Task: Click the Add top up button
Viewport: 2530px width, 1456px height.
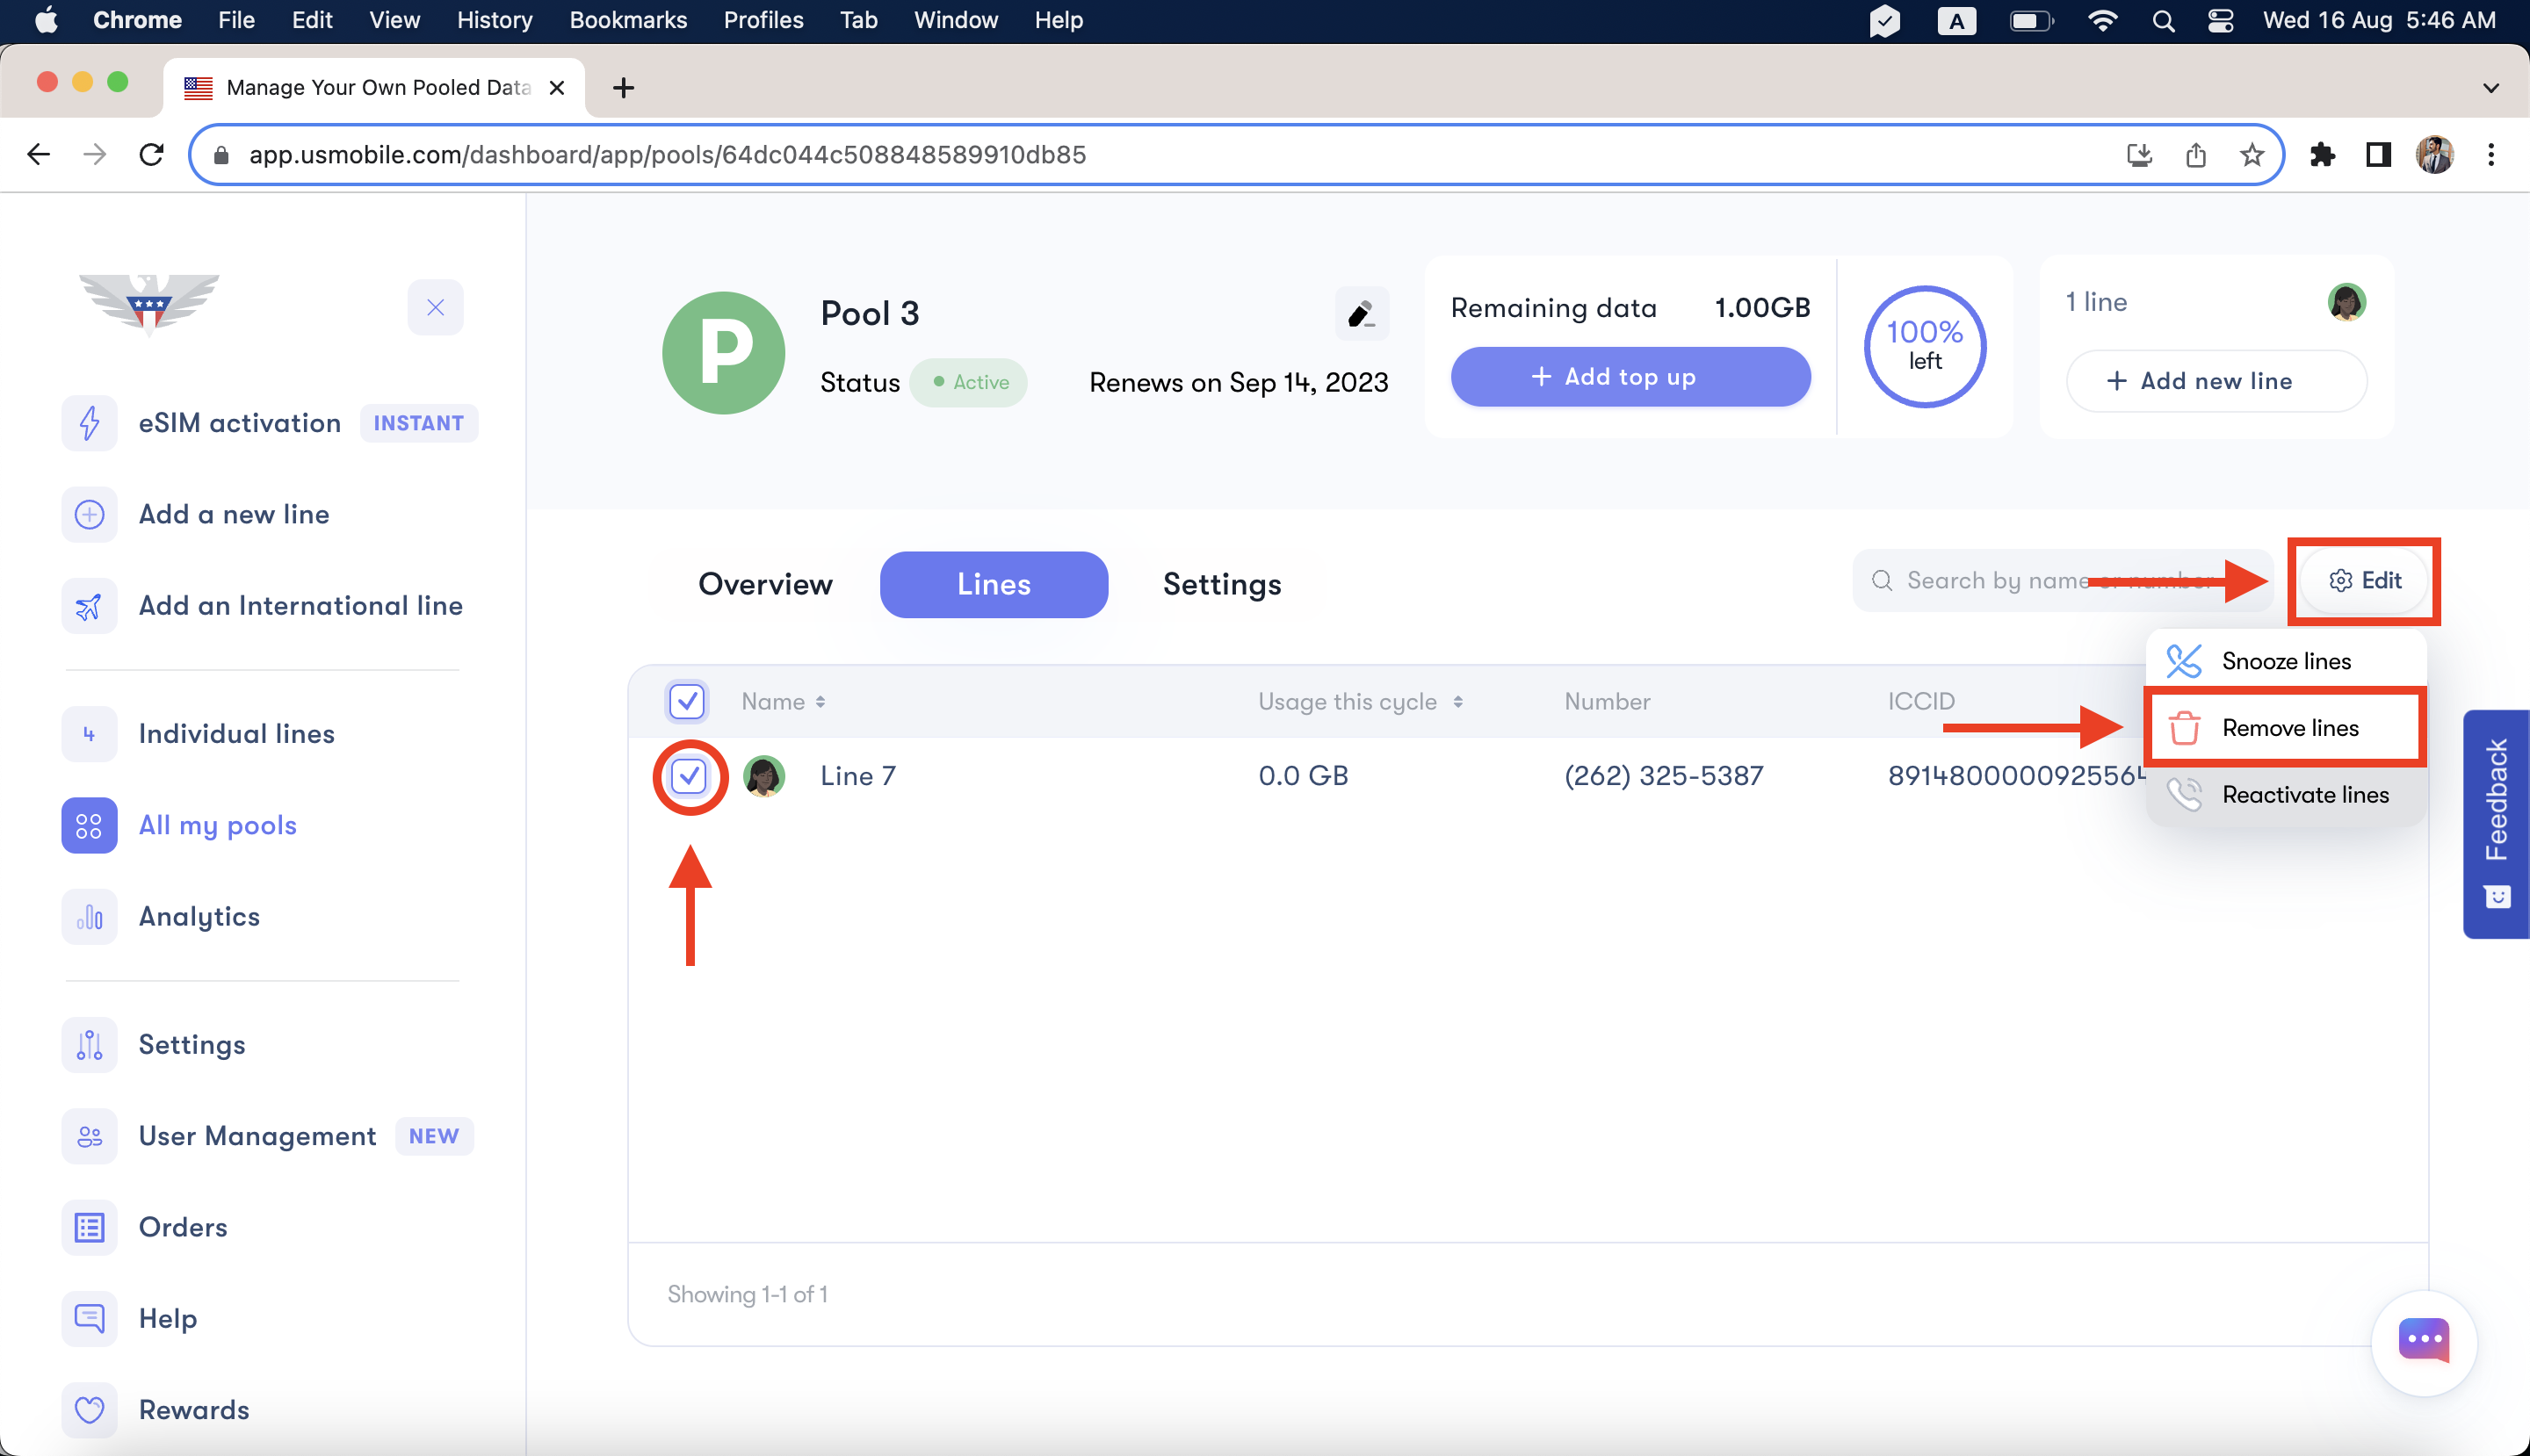Action: coord(1629,377)
